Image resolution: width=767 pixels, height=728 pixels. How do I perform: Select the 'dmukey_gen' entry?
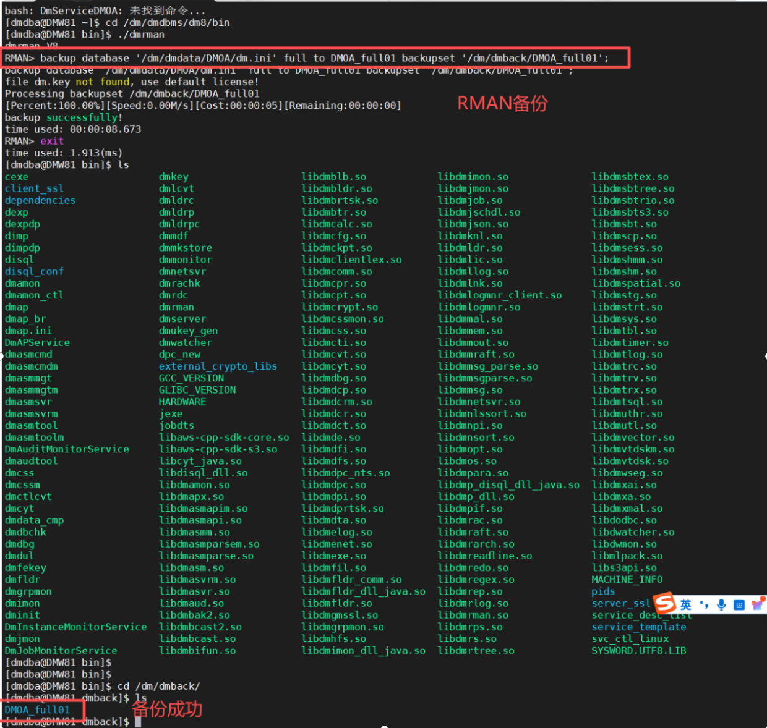pos(188,331)
